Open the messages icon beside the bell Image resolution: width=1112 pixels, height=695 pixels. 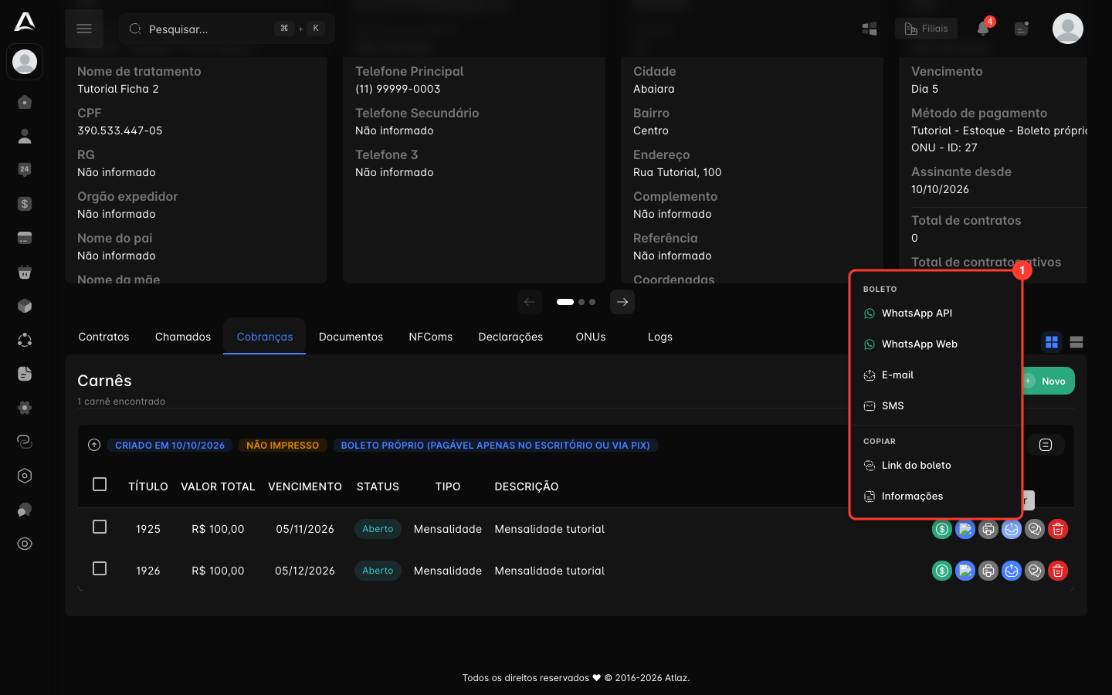coord(1022,29)
